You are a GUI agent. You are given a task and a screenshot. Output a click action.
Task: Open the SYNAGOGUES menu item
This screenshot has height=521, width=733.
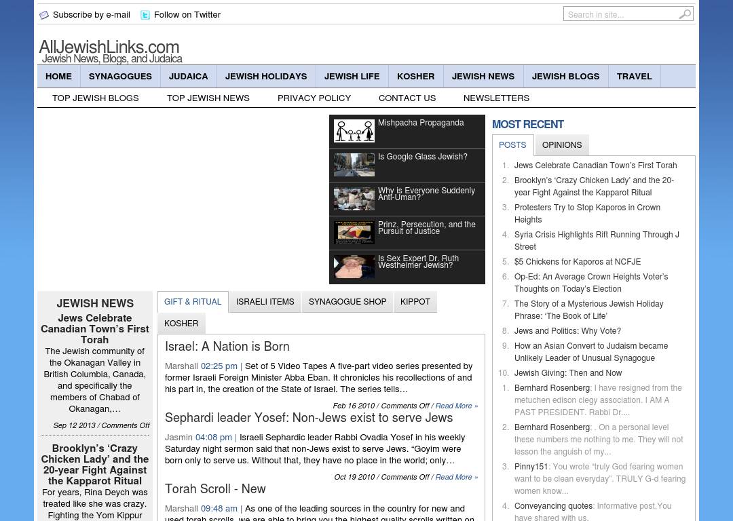pos(120,76)
